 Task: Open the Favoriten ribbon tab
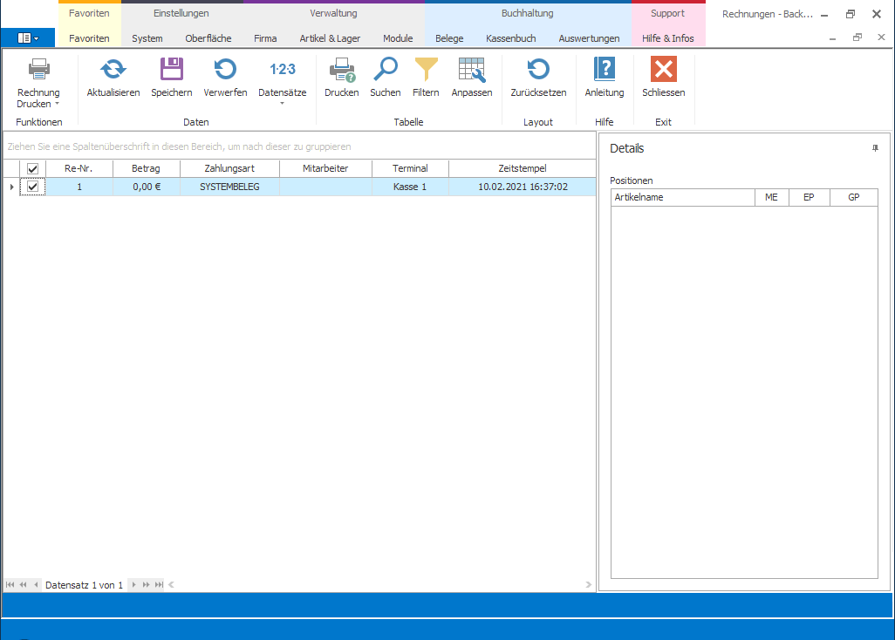89,38
